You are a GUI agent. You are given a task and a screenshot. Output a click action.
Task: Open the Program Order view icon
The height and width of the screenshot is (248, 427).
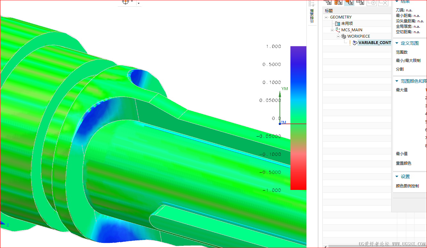(328, 2)
